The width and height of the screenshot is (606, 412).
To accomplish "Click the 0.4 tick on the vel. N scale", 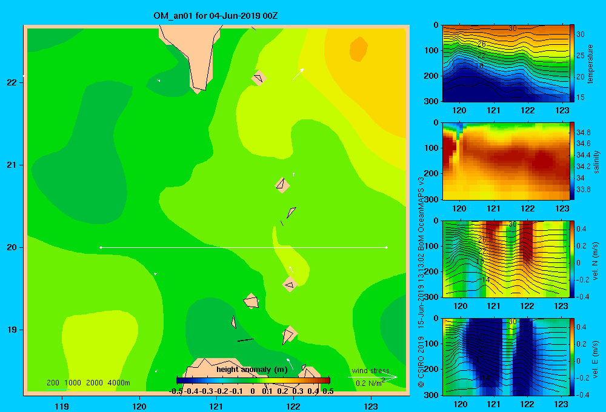I will point(581,229).
